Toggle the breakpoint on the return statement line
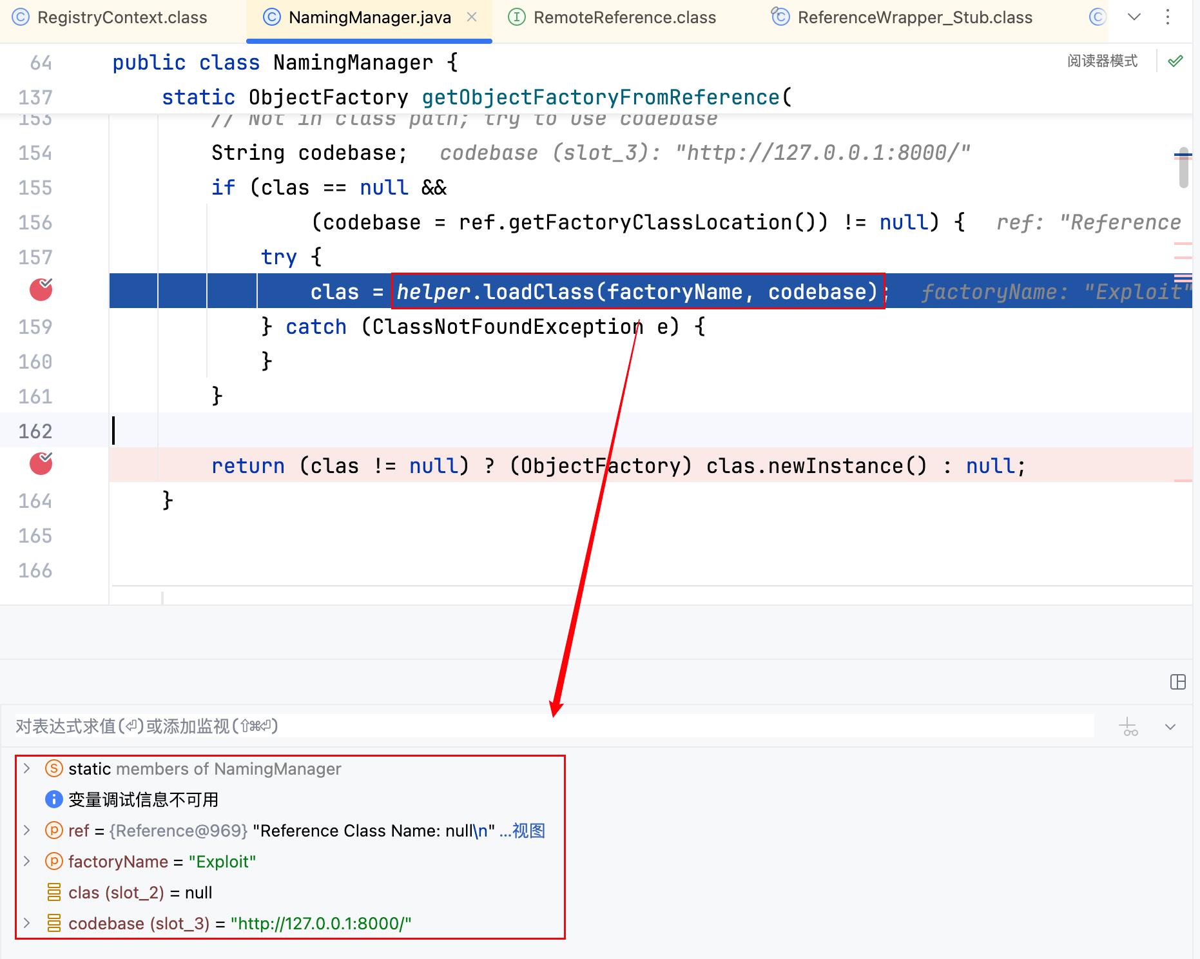 [41, 464]
